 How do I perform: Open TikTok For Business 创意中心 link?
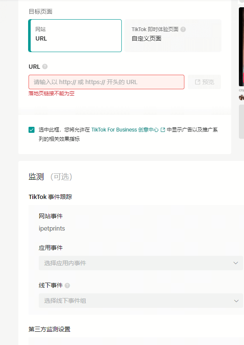click(125, 130)
